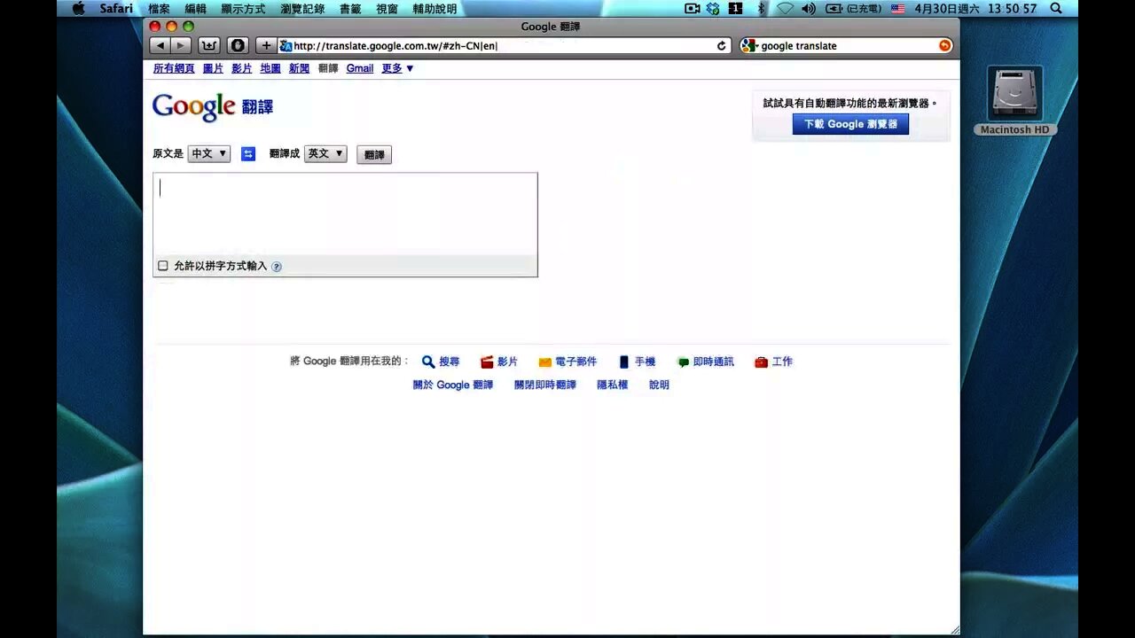Enable 允許以拼字方式輸入 checkbox
This screenshot has height=638, width=1135.
click(163, 266)
